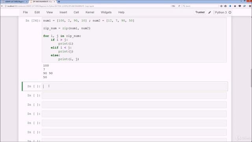Click the fifth empty code cell
Screen dimensions: 252x142
134,123
